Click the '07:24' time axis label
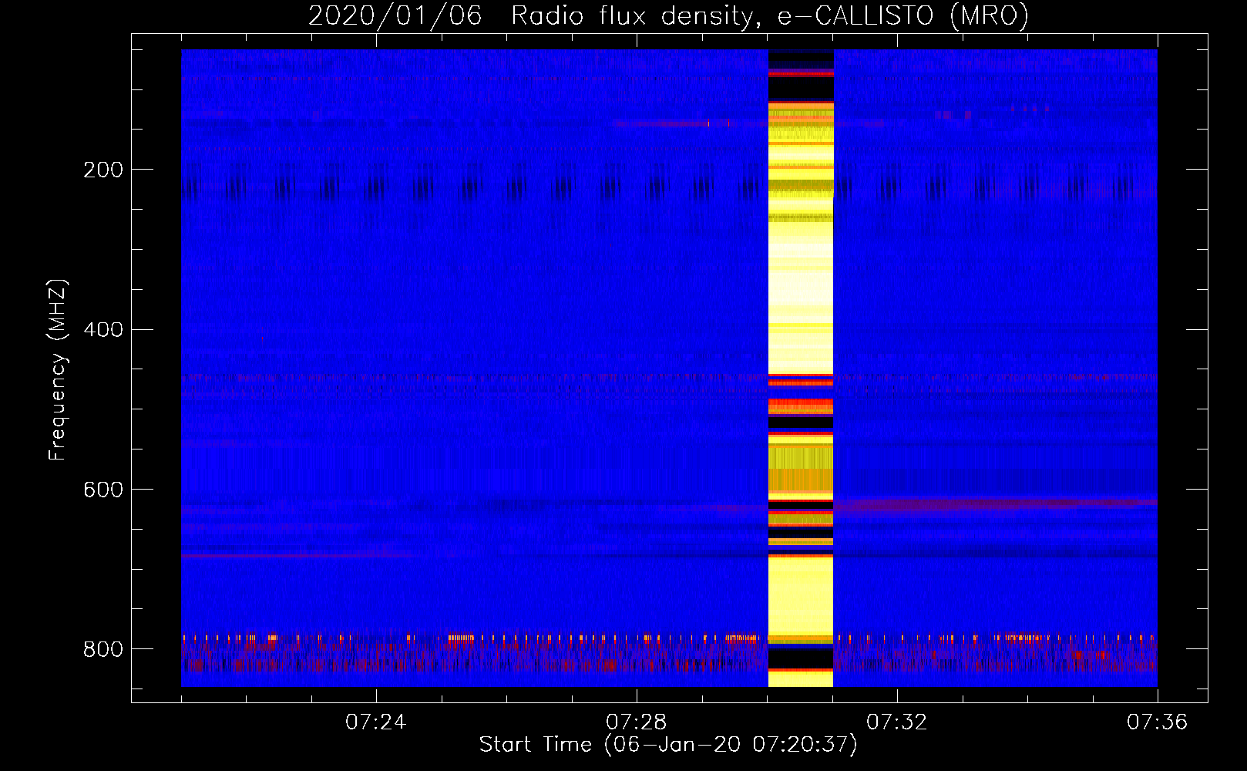1247x771 pixels. tap(375, 722)
